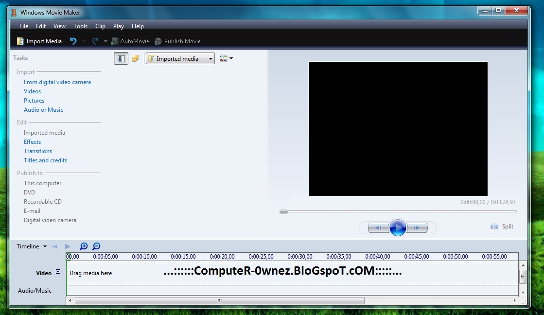
Task: Select Imported media under Edit
Action: 44,133
